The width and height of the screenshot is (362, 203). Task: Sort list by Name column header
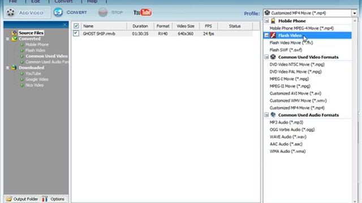tap(104, 26)
